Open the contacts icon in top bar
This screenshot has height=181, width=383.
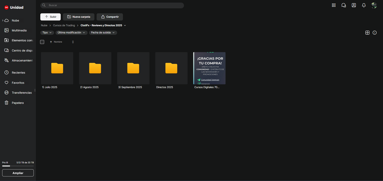354,5
